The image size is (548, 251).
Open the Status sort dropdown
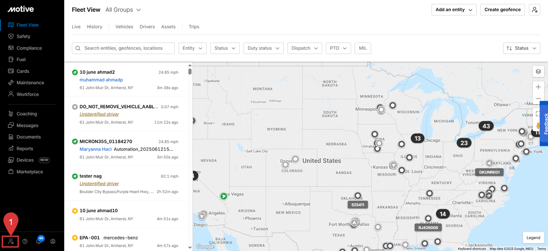pos(521,48)
